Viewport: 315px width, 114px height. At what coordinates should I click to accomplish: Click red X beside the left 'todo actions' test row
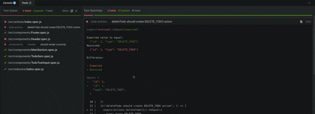pos(5,27)
